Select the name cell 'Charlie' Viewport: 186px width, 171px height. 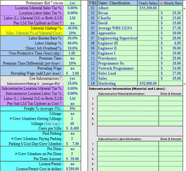click(x=117, y=18)
